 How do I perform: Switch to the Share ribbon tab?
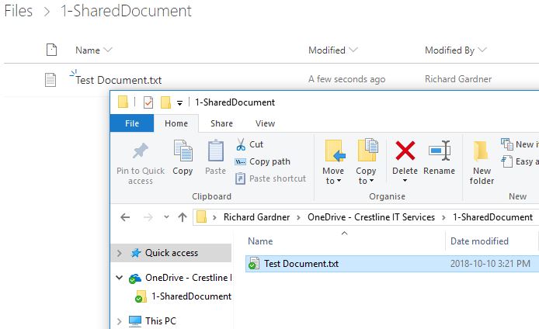point(221,123)
